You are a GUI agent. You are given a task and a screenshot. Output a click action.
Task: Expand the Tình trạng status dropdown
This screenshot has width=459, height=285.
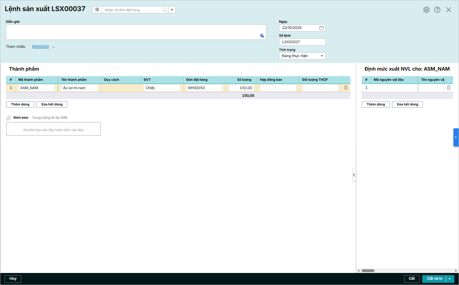322,56
